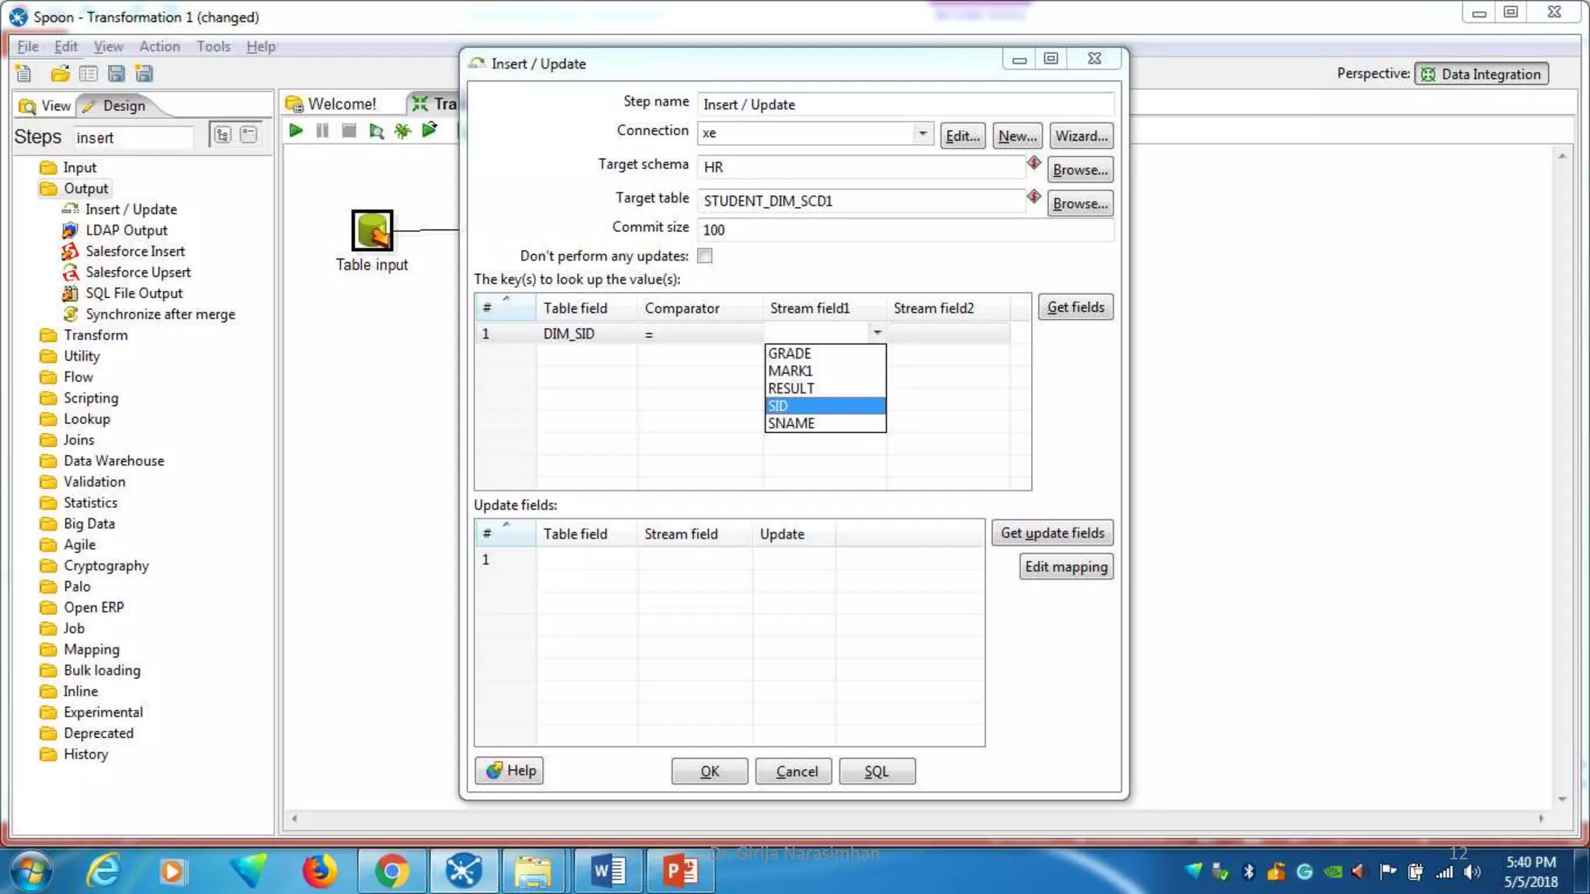Click the SQL button
1590x894 pixels.
click(x=877, y=771)
